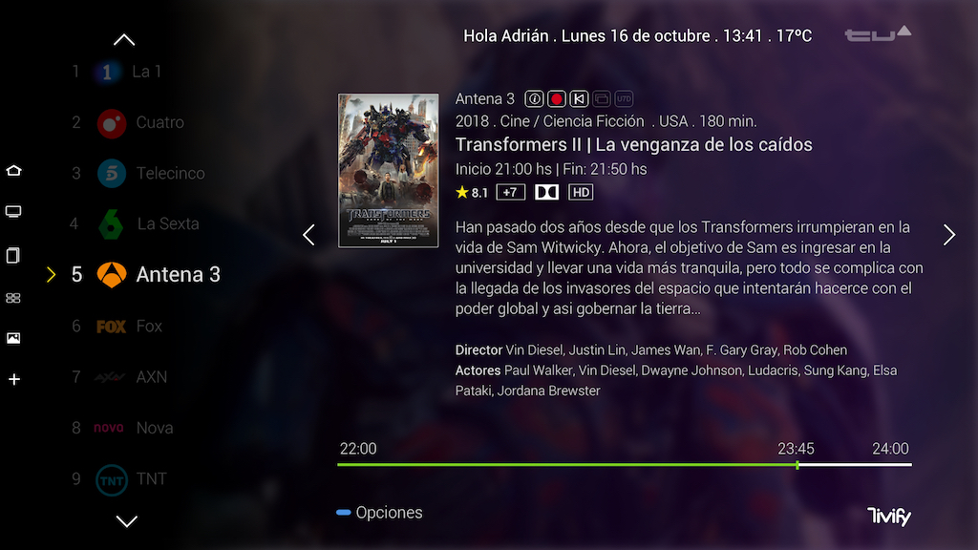
Task: Open the program guide sidebar icon
Action: (x=12, y=255)
